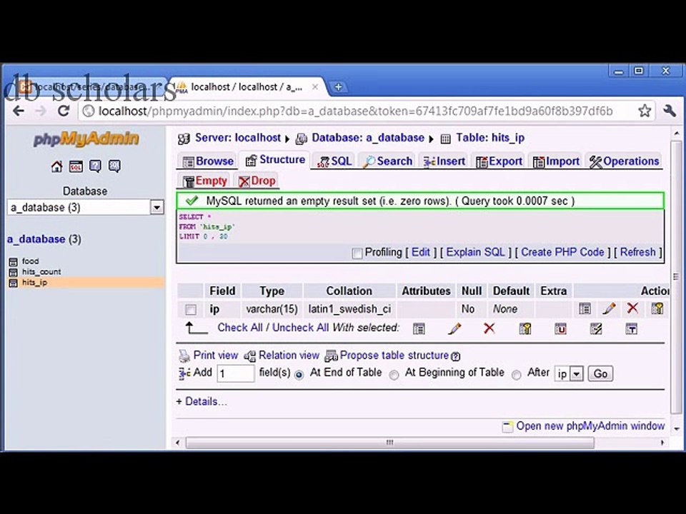Viewport: 686px width, 514px height.
Task: Click the Explain SQL link
Action: coord(476,252)
